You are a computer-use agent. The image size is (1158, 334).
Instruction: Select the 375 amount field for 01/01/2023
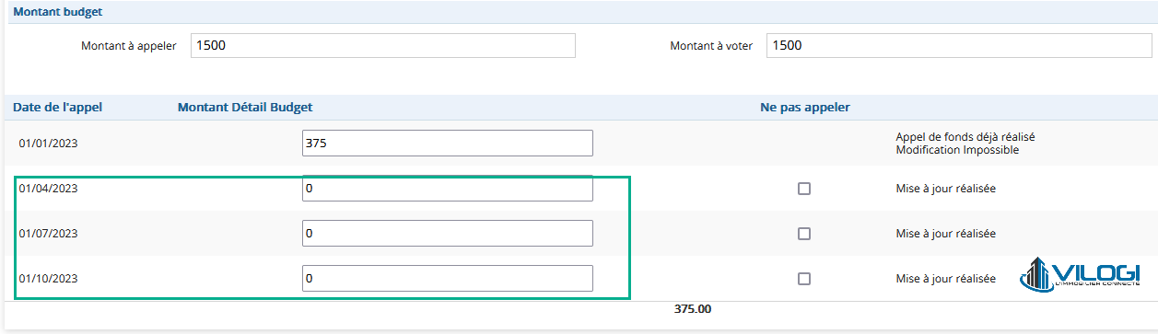pos(448,144)
